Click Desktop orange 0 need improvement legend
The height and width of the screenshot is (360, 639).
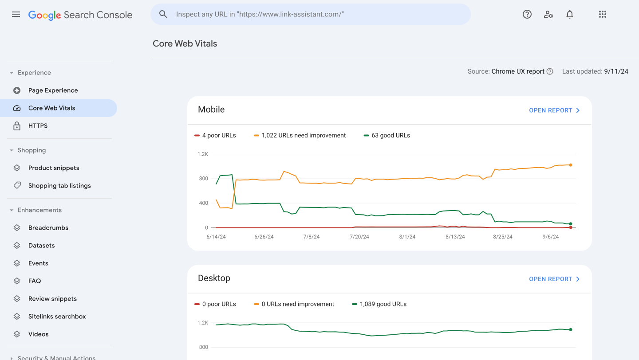[x=294, y=304]
